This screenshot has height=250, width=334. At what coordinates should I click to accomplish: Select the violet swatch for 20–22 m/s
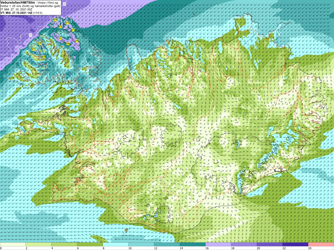[x=270, y=245]
